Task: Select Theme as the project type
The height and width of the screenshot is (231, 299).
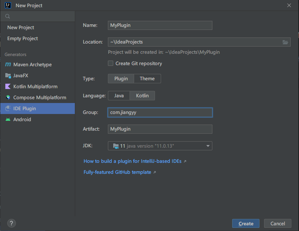Action: (147, 78)
